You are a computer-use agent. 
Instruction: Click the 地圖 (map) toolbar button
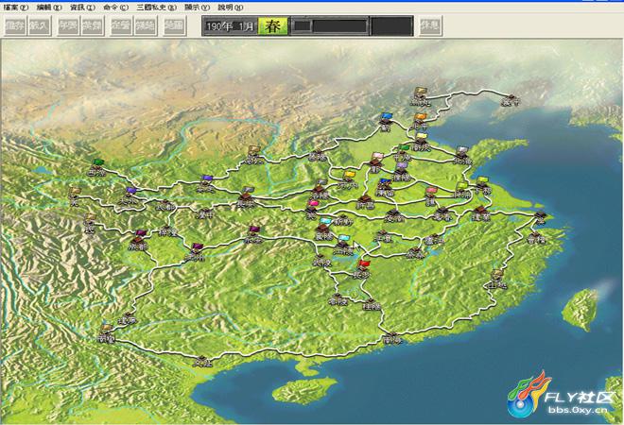[174, 26]
